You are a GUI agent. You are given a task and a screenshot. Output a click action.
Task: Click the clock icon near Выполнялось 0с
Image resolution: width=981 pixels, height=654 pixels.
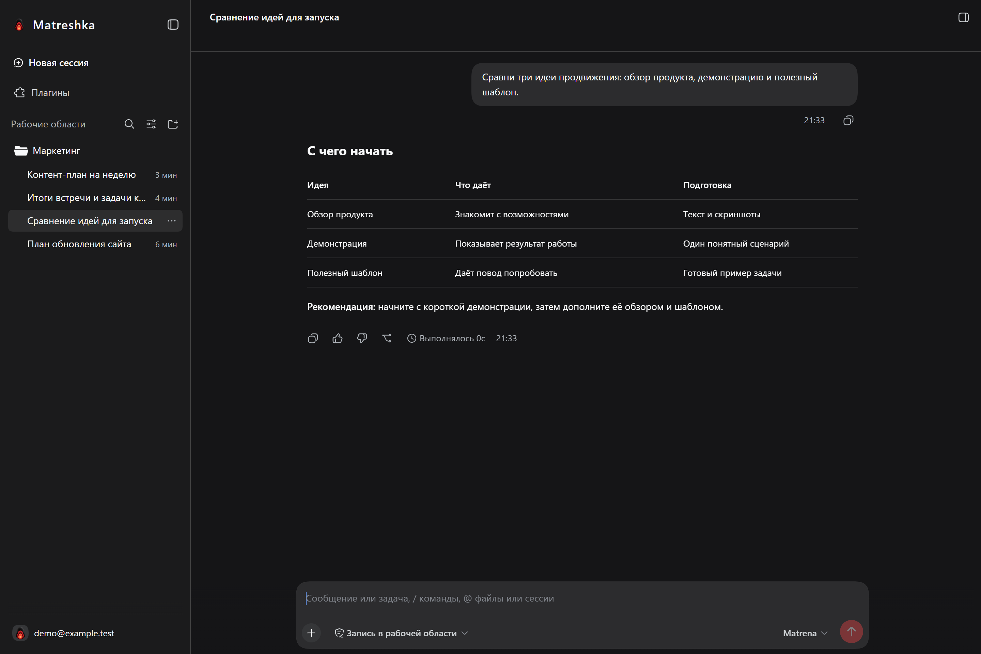point(412,338)
